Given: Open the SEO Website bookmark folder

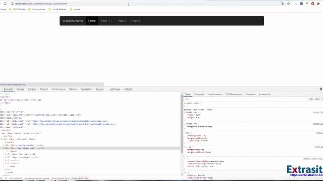Looking at the screenshot, I should 17,9.
